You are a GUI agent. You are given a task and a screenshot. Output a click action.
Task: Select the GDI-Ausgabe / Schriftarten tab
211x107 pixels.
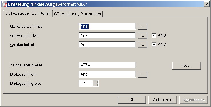click(x=28, y=13)
